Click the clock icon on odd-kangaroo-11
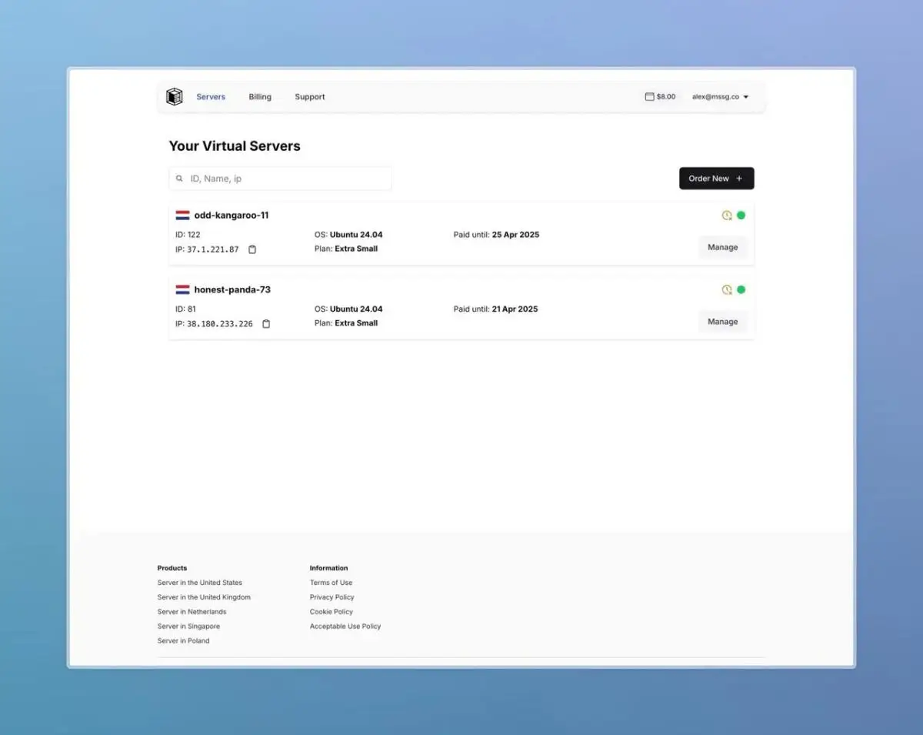 [727, 215]
